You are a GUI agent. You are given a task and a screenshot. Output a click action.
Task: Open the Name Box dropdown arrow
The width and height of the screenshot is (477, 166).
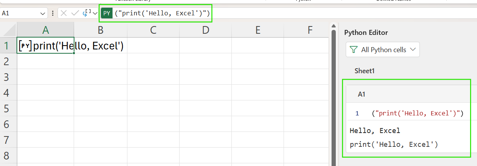[x=43, y=13]
